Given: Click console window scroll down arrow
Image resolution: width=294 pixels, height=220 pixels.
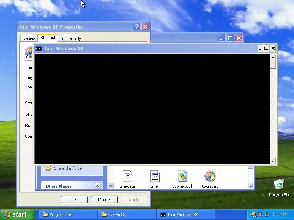Looking at the screenshot, I should [x=273, y=161].
